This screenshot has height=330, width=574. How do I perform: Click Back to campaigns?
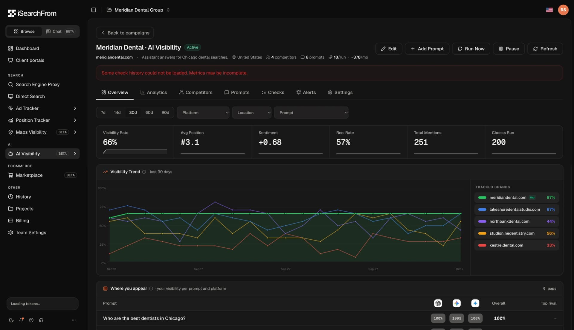pos(125,33)
